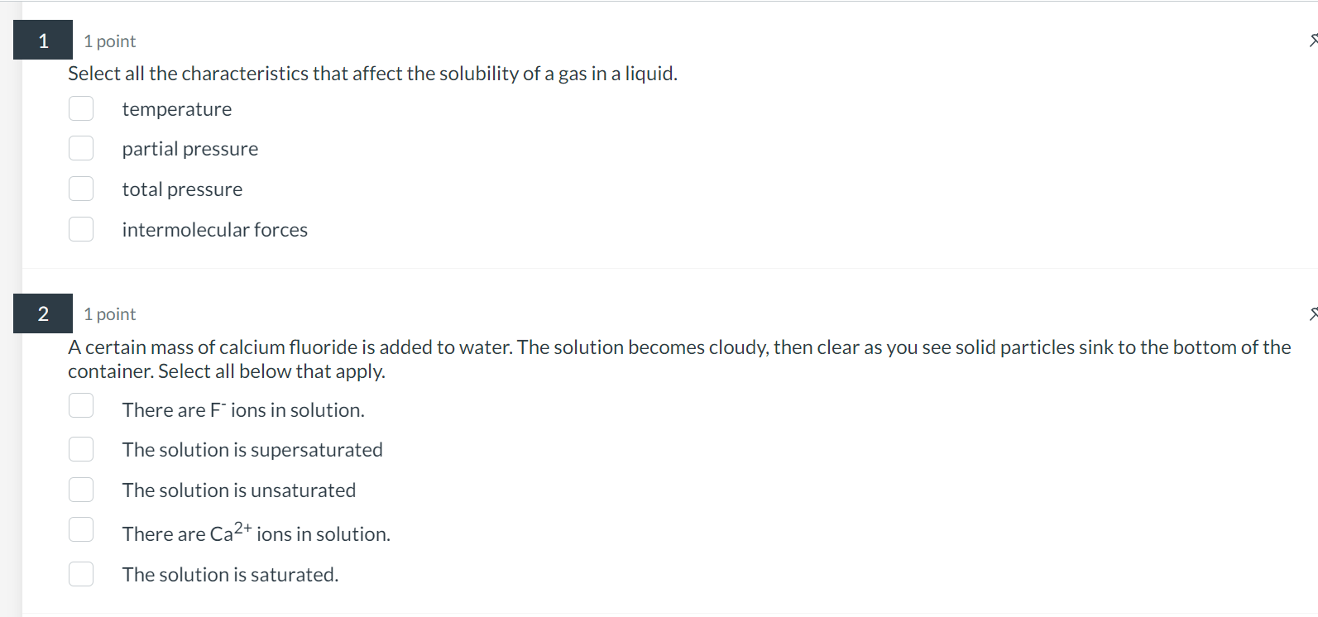Flag question 2 for review
The height and width of the screenshot is (617, 1318).
tap(1314, 313)
